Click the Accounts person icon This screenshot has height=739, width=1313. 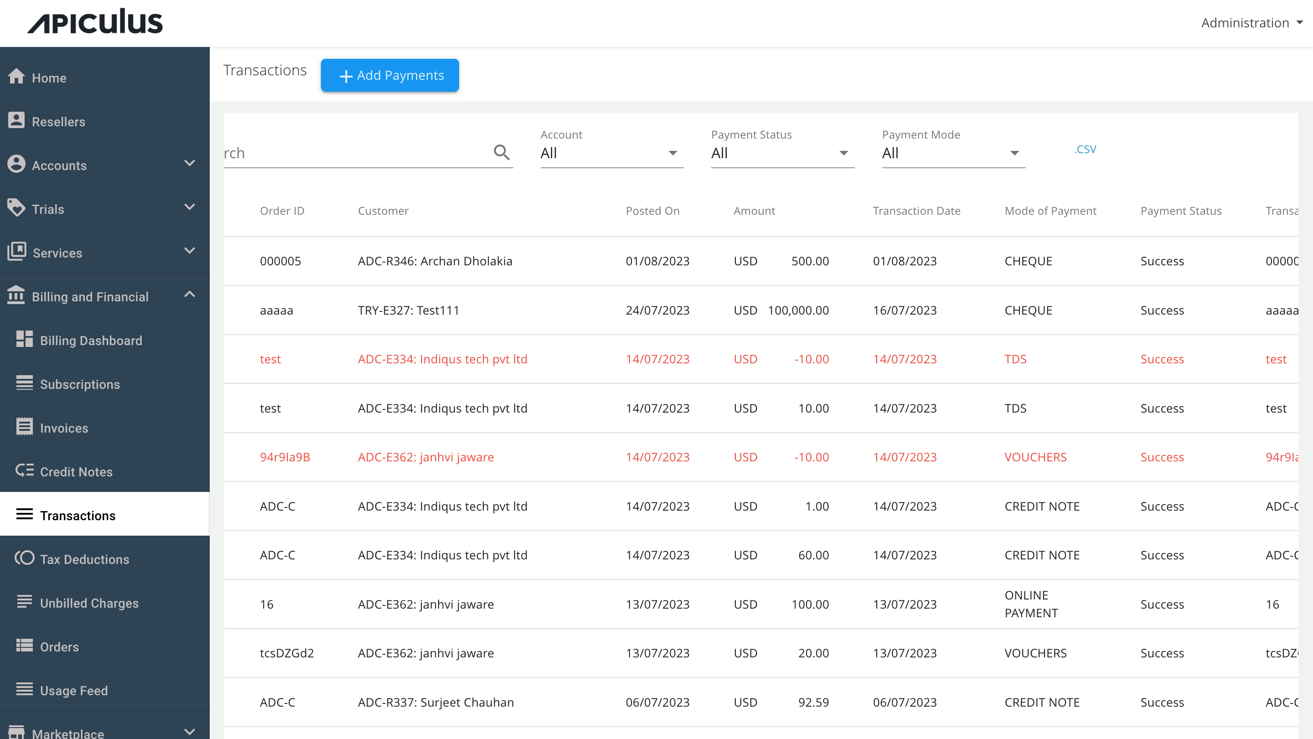point(16,164)
